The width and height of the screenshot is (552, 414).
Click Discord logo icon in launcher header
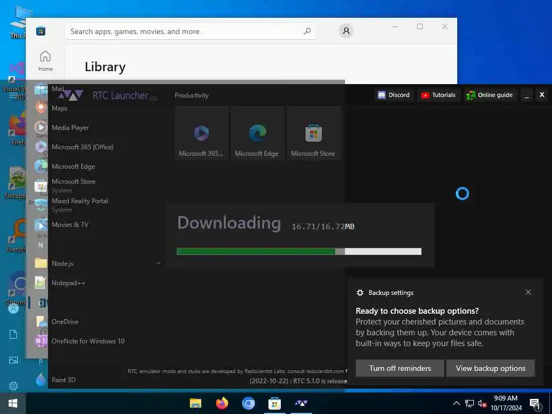point(382,95)
